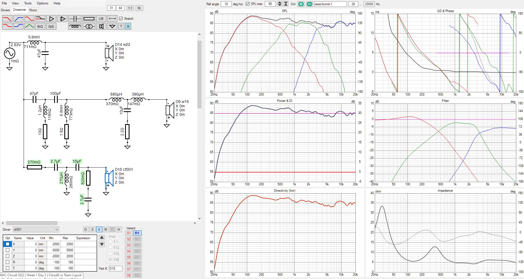524x279 pixels.
Task: Insert a green peak/band-pass filter block
Action: tap(29, 26)
